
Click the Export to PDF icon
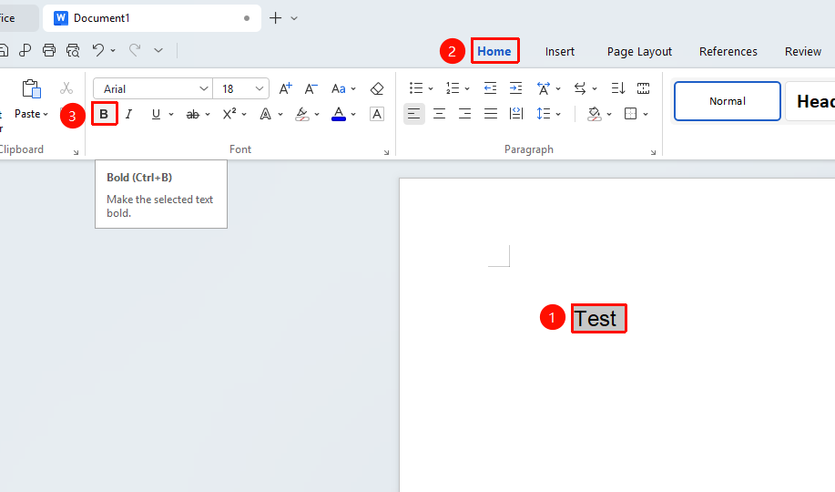pos(25,50)
